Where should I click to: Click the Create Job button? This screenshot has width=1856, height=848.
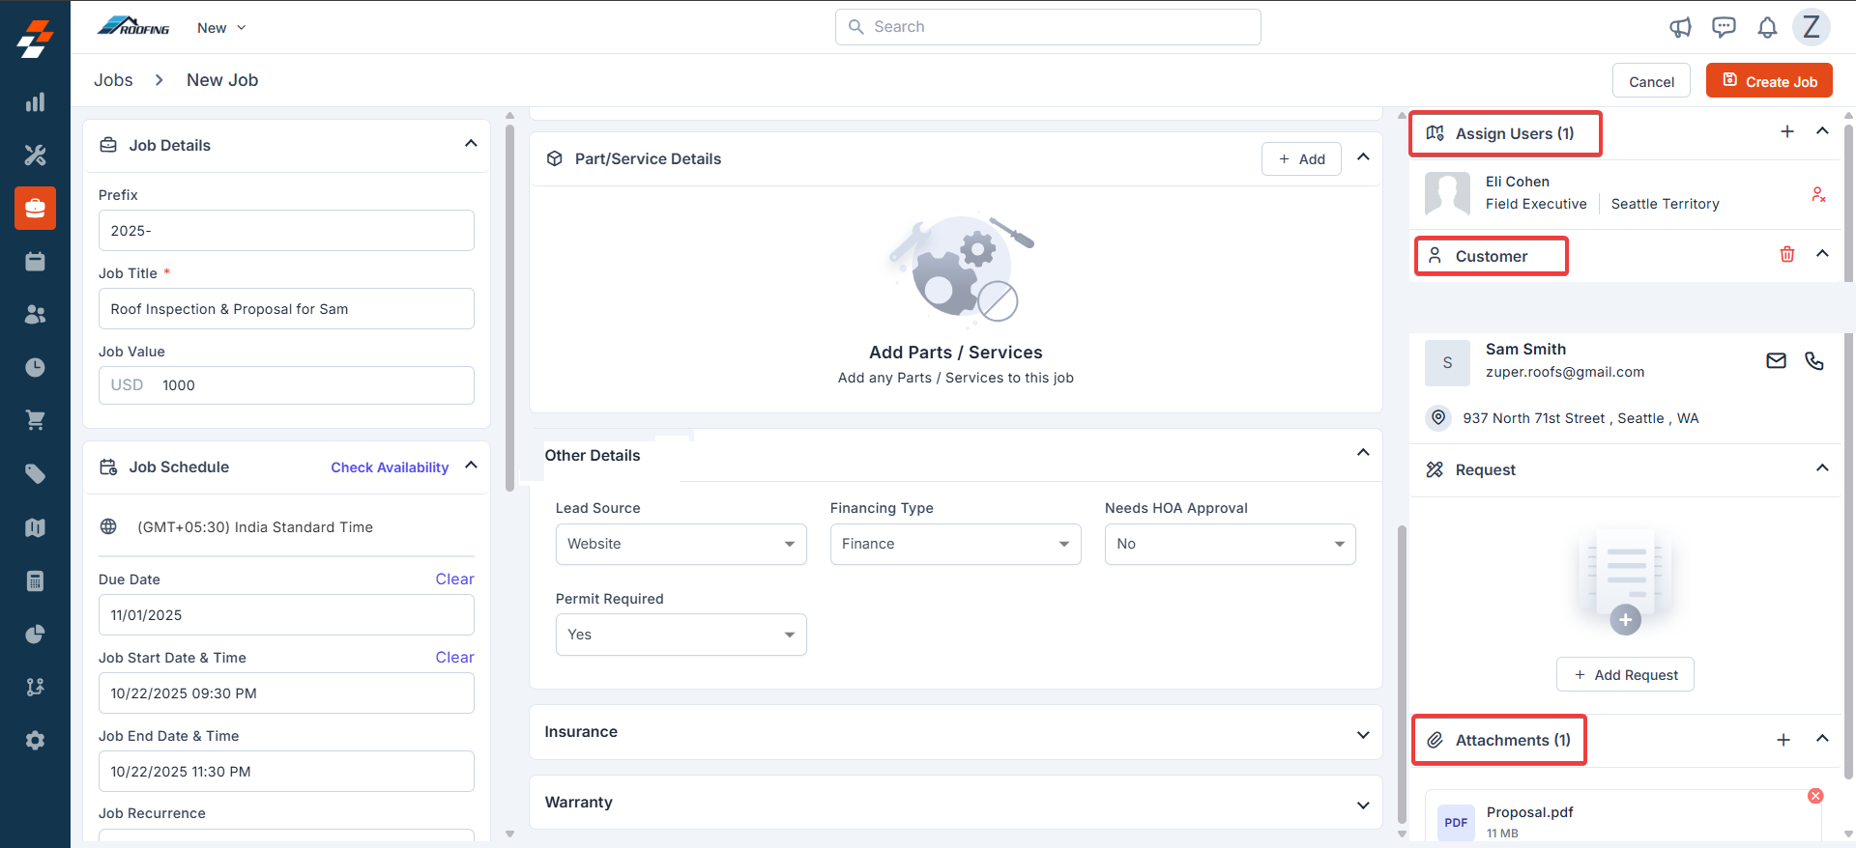click(1769, 81)
